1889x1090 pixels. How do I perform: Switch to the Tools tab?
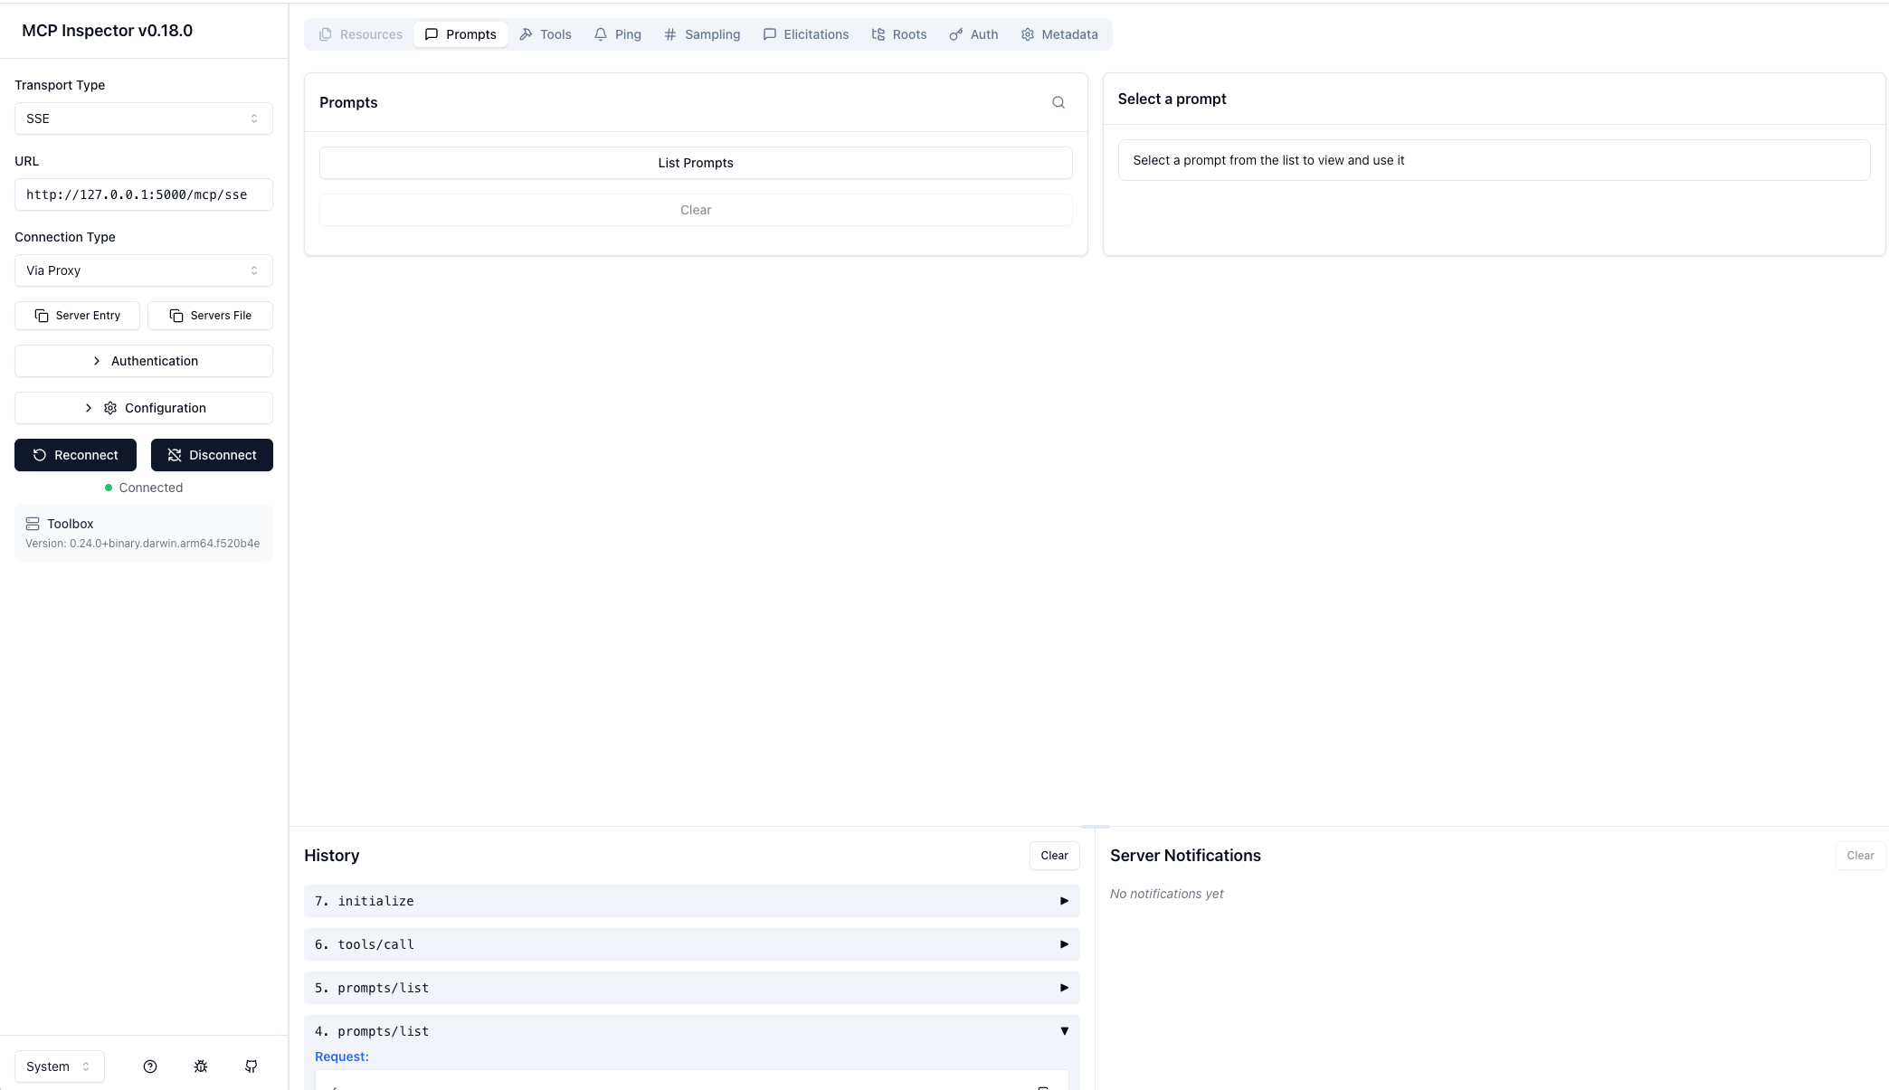(x=546, y=34)
